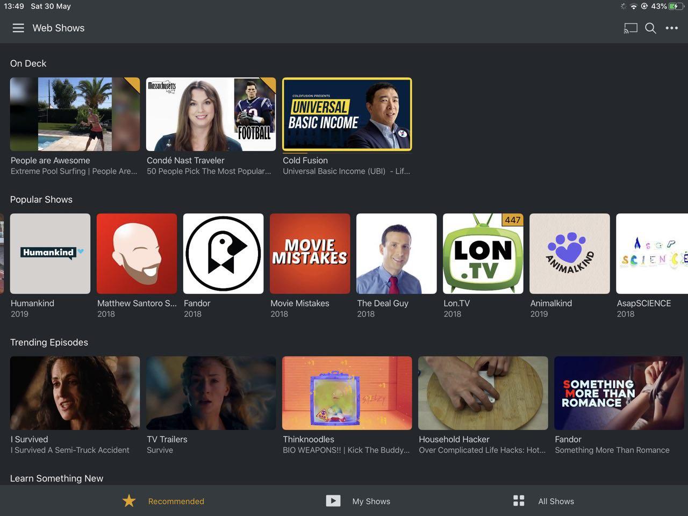Viewport: 688px width, 516px height.
Task: Open the Lon.TV show poster
Action: 483,254
